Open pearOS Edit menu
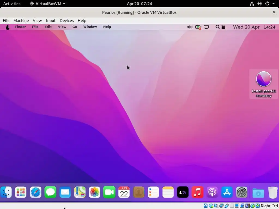 coord(48,27)
